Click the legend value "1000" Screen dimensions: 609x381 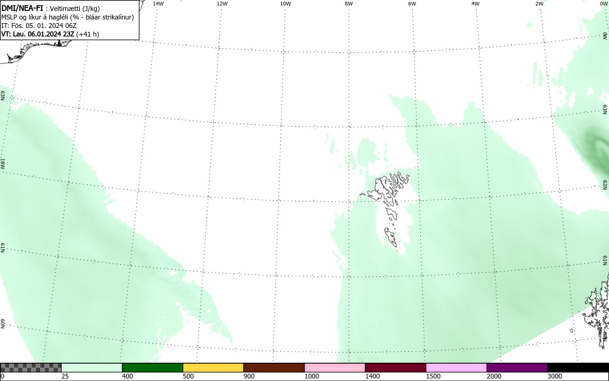(x=311, y=376)
